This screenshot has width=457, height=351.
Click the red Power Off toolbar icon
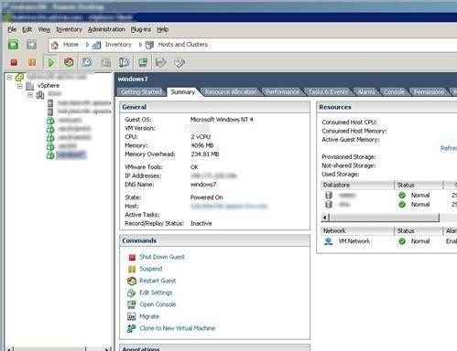point(14,62)
